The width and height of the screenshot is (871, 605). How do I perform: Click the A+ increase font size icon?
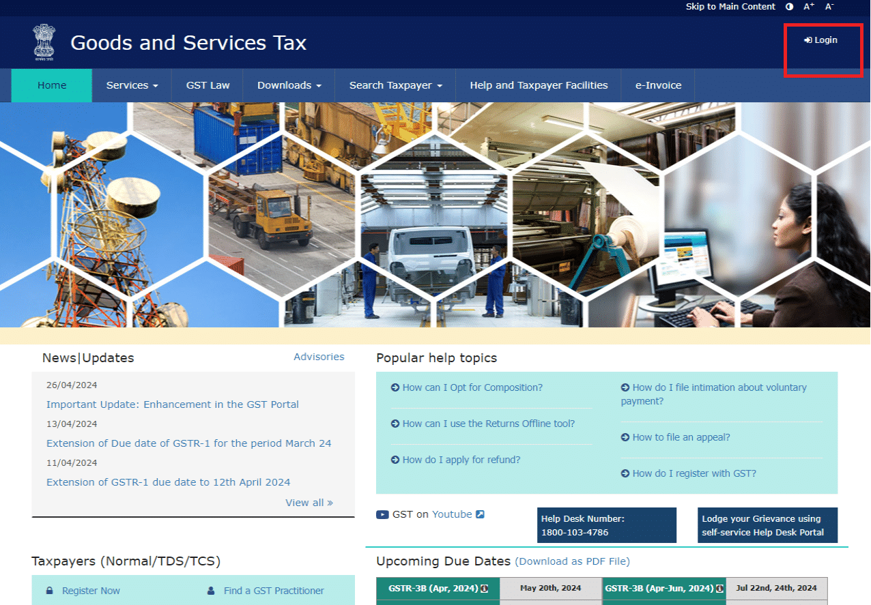tap(808, 6)
